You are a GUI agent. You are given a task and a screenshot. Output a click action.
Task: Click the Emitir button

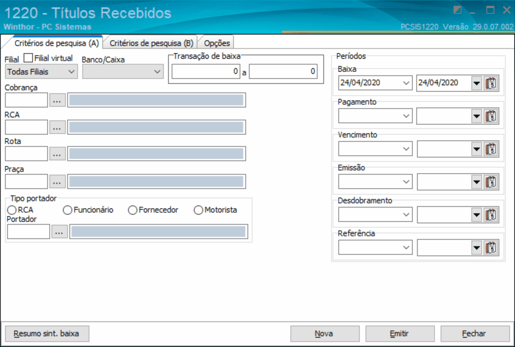tap(400, 334)
